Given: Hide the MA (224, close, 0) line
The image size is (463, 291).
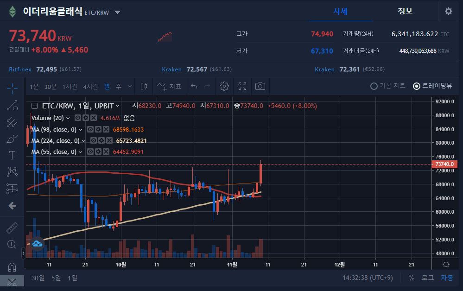Looking at the screenshot, I should click(x=94, y=141).
